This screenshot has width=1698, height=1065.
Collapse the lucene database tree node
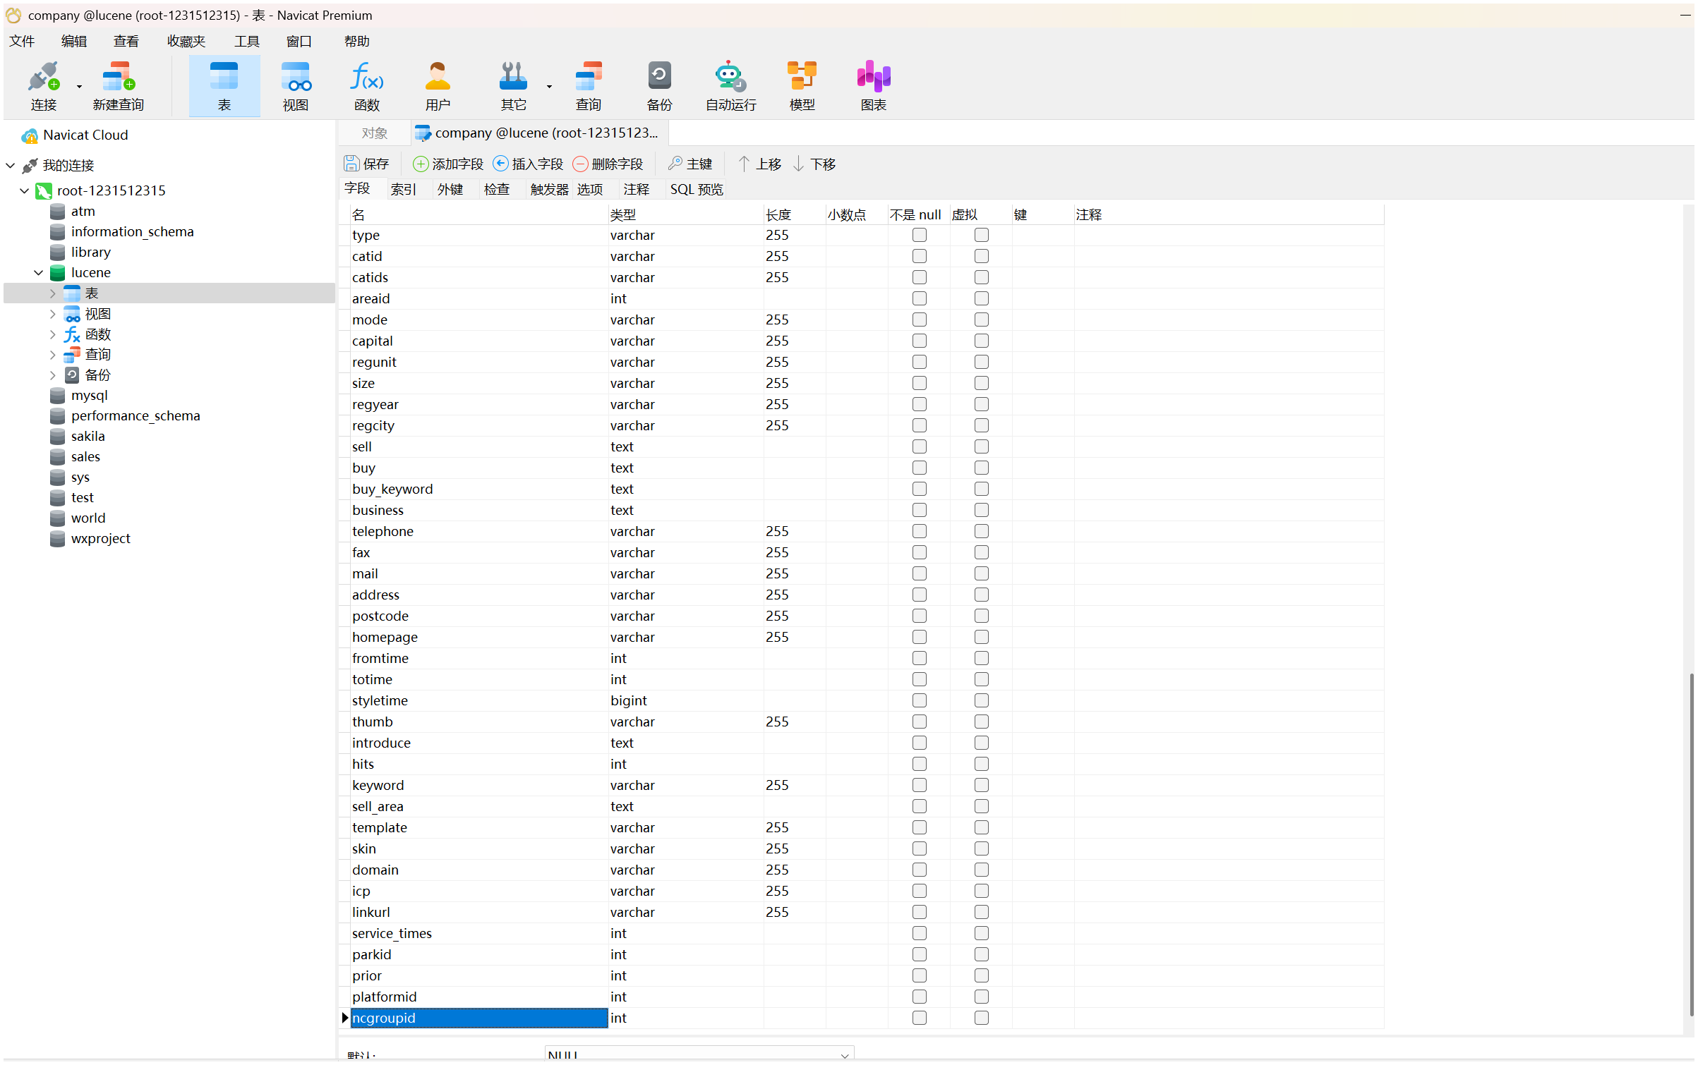pos(39,272)
